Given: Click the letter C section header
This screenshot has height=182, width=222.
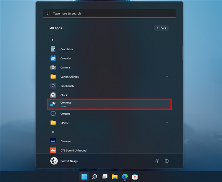Looking at the screenshot, I should 53,40.
